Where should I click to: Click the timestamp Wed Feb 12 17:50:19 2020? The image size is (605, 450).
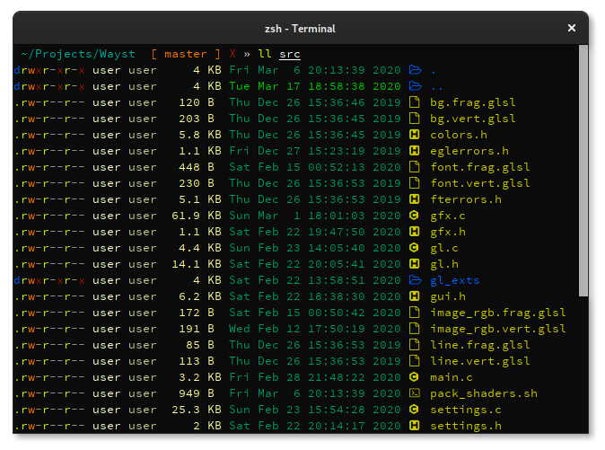(x=315, y=329)
